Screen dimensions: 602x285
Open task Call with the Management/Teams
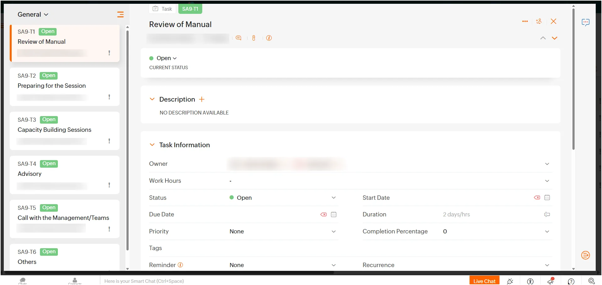click(x=65, y=219)
